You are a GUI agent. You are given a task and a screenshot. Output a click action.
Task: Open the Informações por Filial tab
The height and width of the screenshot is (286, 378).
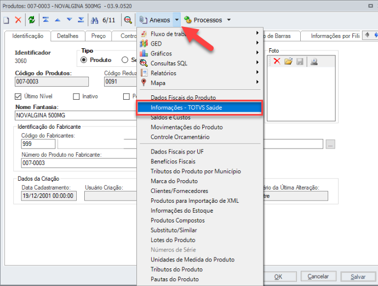pyautogui.click(x=331, y=36)
